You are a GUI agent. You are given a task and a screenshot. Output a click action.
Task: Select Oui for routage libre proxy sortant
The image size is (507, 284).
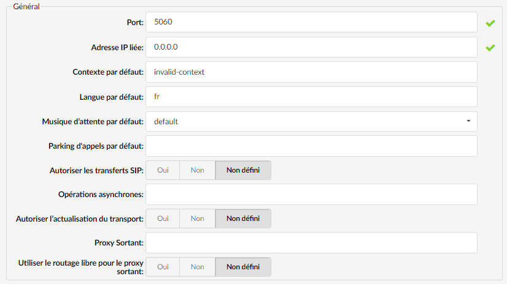click(163, 267)
